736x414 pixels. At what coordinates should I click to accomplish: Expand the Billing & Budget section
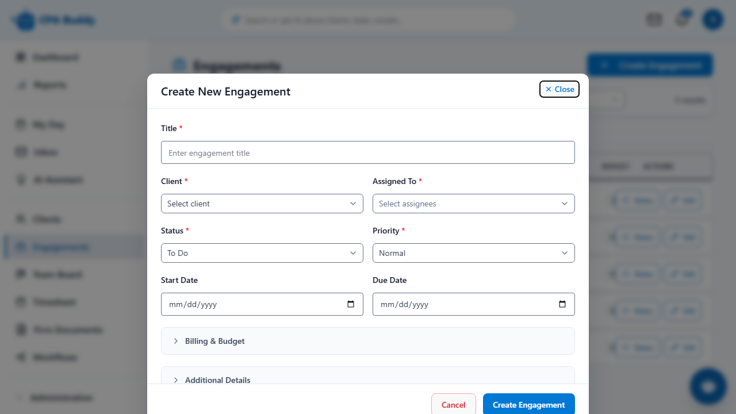pos(368,341)
